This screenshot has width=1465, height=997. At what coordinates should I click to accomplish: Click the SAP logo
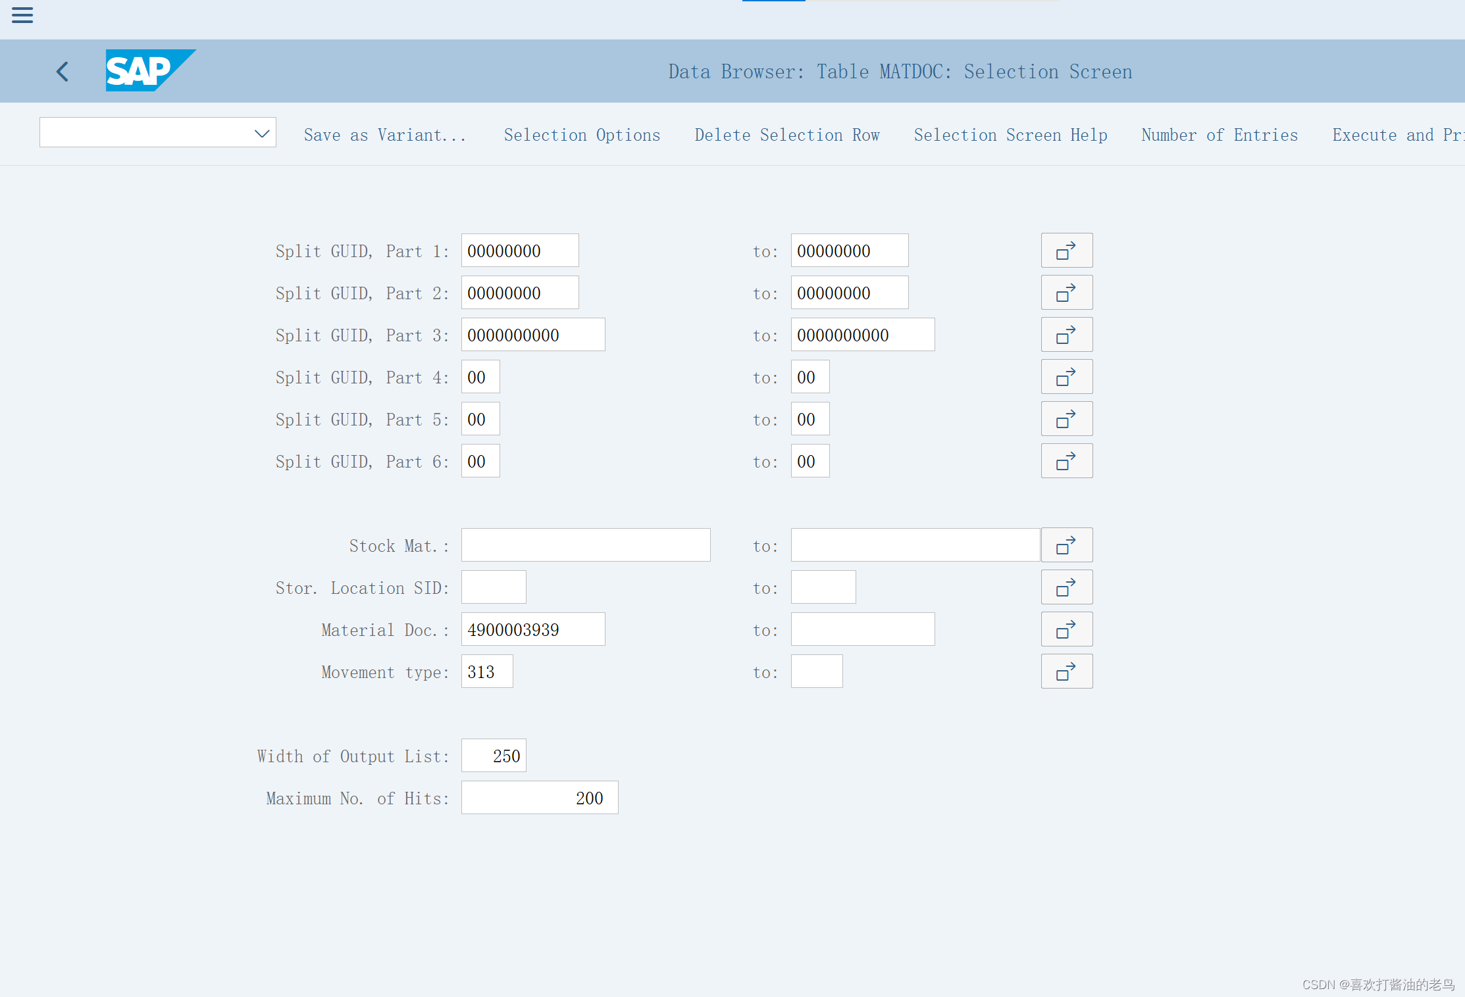[x=149, y=70]
